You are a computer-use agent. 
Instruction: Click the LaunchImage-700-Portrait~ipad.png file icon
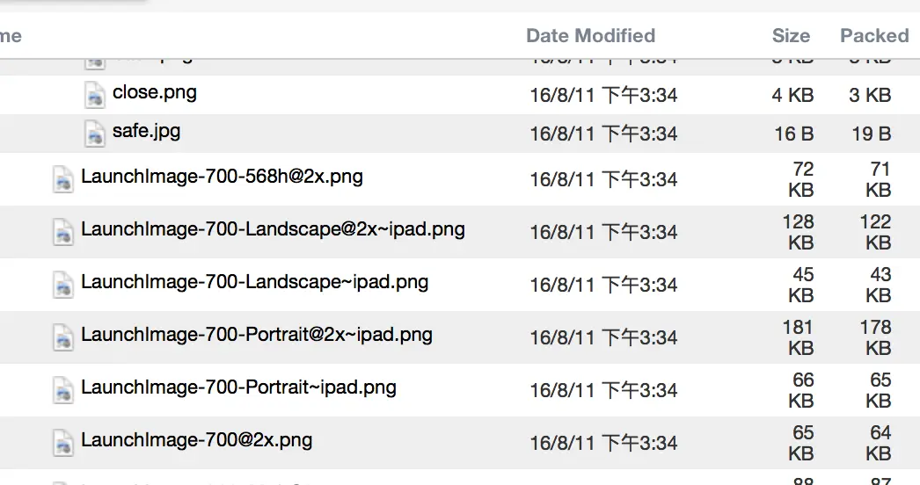tap(62, 389)
